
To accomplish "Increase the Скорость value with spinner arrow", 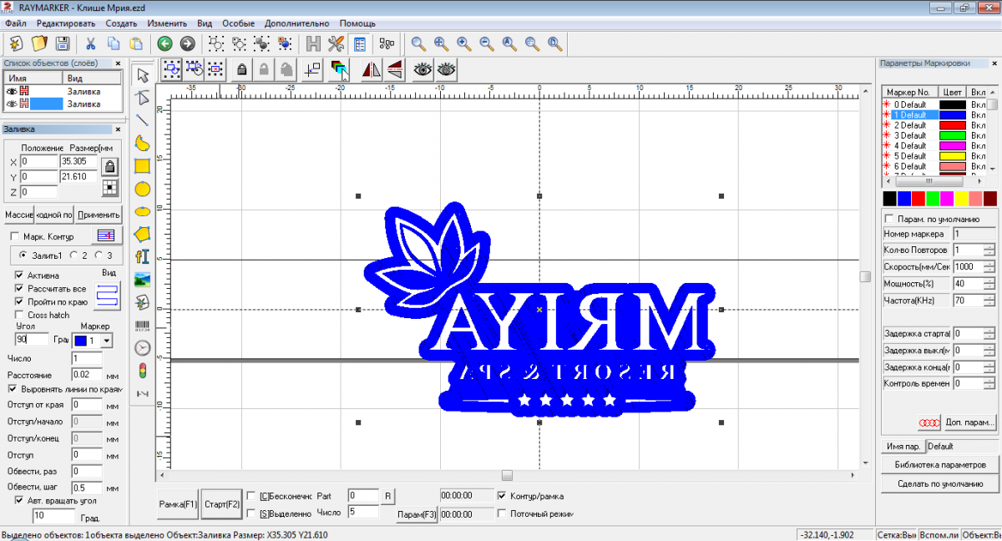I will click(x=989, y=263).
